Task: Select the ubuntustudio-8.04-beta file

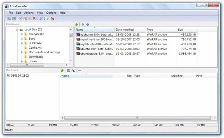Action: [x=97, y=54]
